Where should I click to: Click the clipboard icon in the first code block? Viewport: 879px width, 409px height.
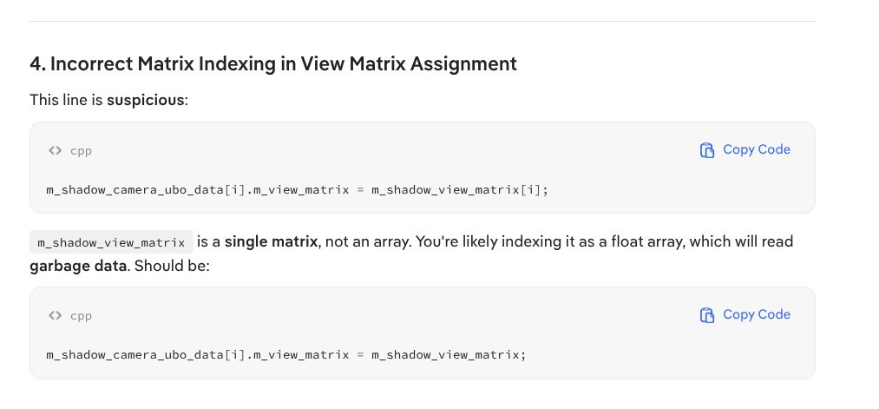(x=706, y=149)
